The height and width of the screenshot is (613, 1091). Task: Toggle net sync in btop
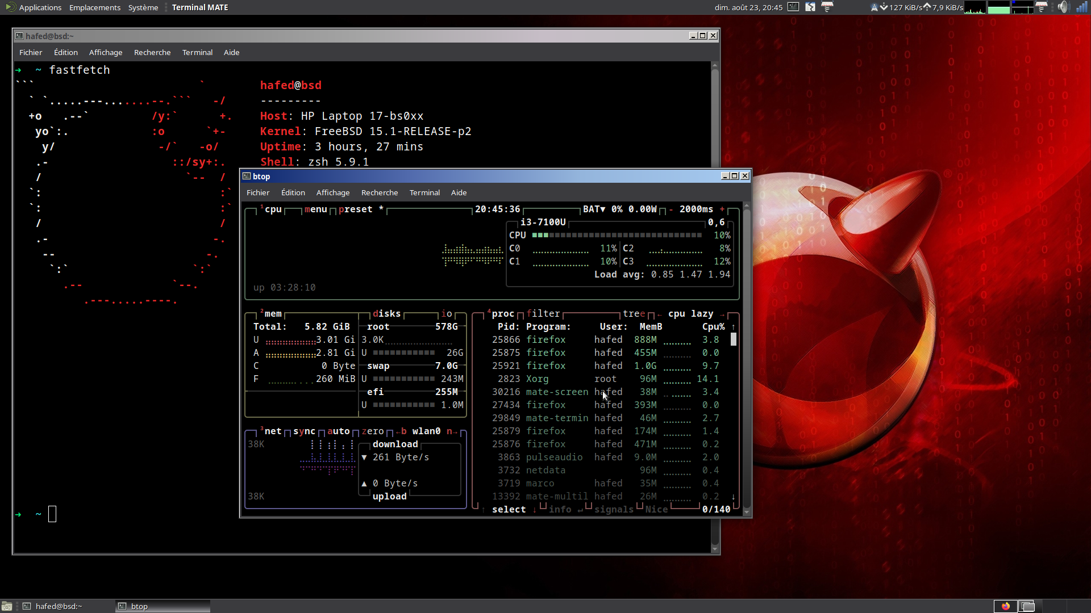click(305, 431)
